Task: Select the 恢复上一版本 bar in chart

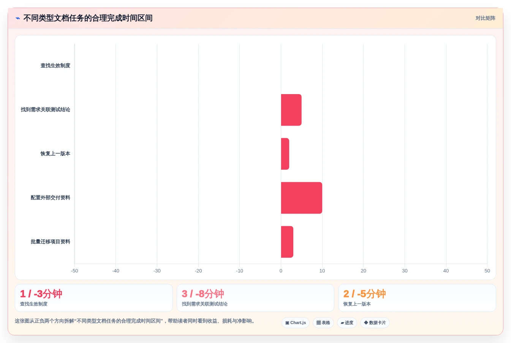Action: click(x=285, y=154)
